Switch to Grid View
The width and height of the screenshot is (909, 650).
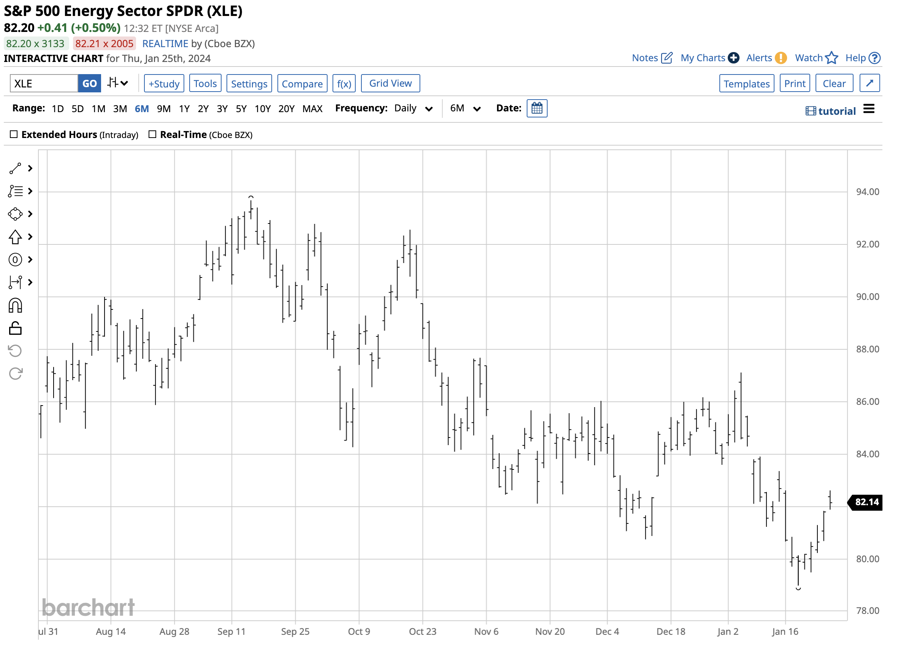(x=390, y=83)
